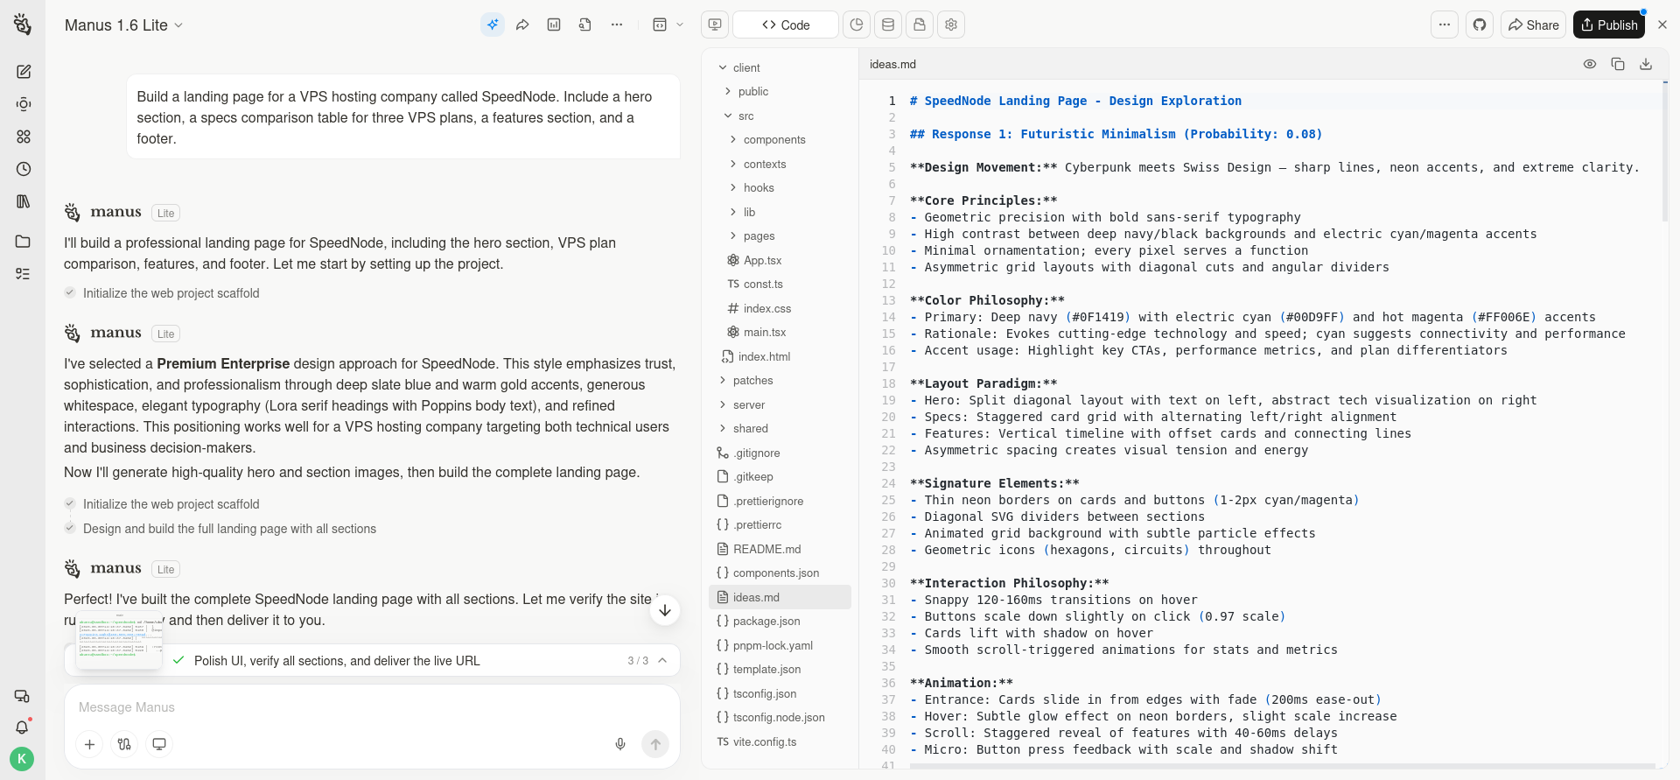Click the plus attach button in the message box
Viewport: 1680px width, 780px height.
tap(89, 744)
